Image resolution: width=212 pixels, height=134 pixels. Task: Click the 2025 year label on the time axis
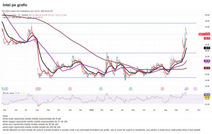[92, 110]
